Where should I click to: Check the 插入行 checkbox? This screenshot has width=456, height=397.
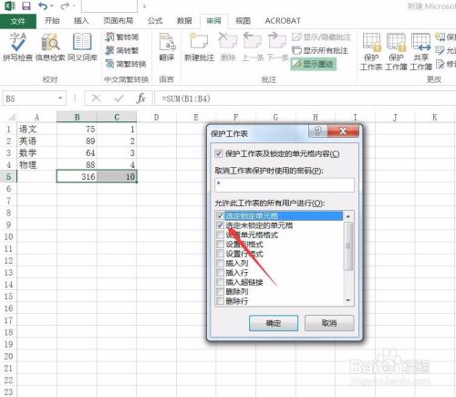pyautogui.click(x=220, y=273)
